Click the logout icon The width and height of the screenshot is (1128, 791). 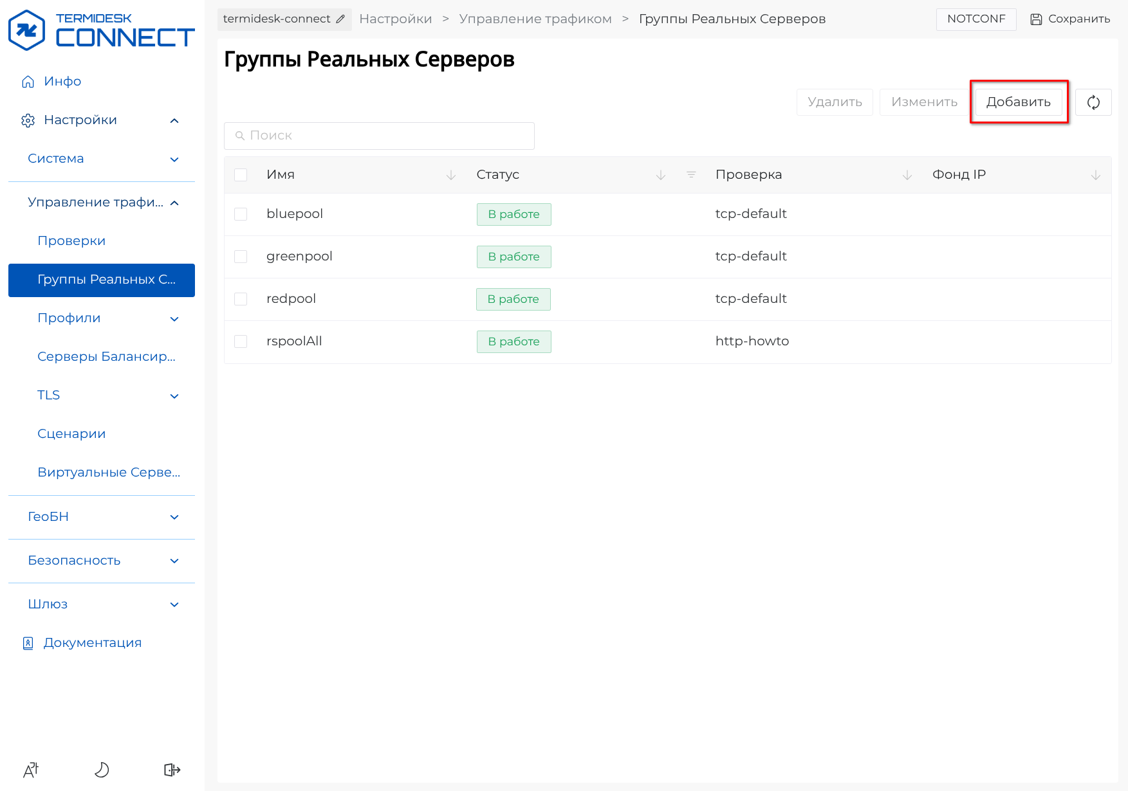point(172,770)
